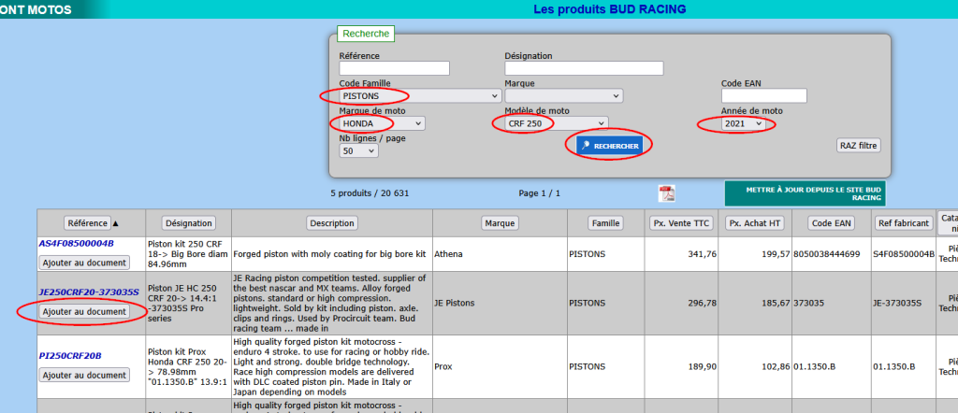The width and height of the screenshot is (958, 413).
Task: Click the Ref fabricant S4F08500004B cell
Action: pyautogui.click(x=904, y=254)
